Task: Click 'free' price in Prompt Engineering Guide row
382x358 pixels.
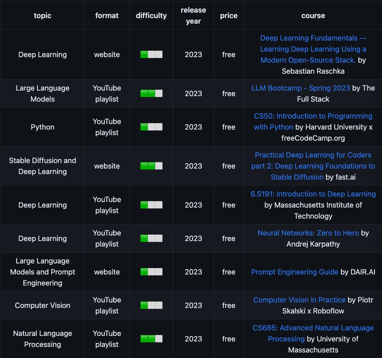Action: pos(229,272)
